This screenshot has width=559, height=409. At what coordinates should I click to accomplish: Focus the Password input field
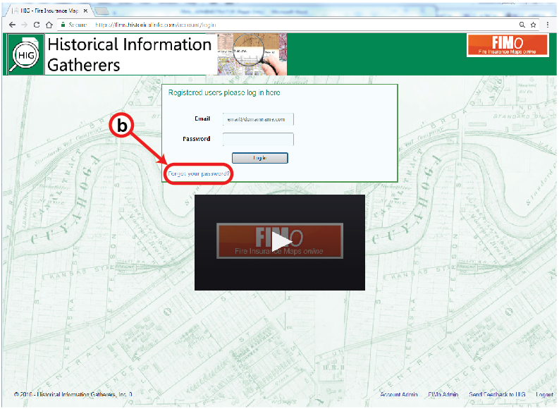(258, 139)
